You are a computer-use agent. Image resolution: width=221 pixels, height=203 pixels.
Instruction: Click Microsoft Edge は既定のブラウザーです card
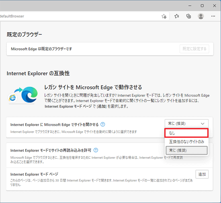click(110, 49)
